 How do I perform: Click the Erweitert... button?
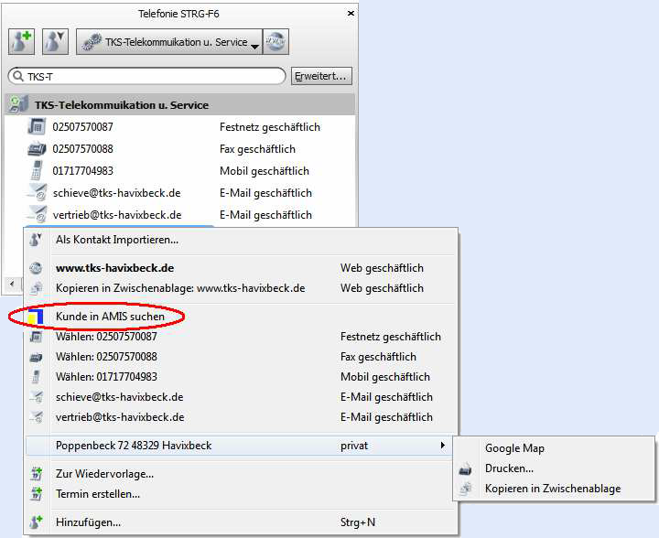(x=321, y=77)
